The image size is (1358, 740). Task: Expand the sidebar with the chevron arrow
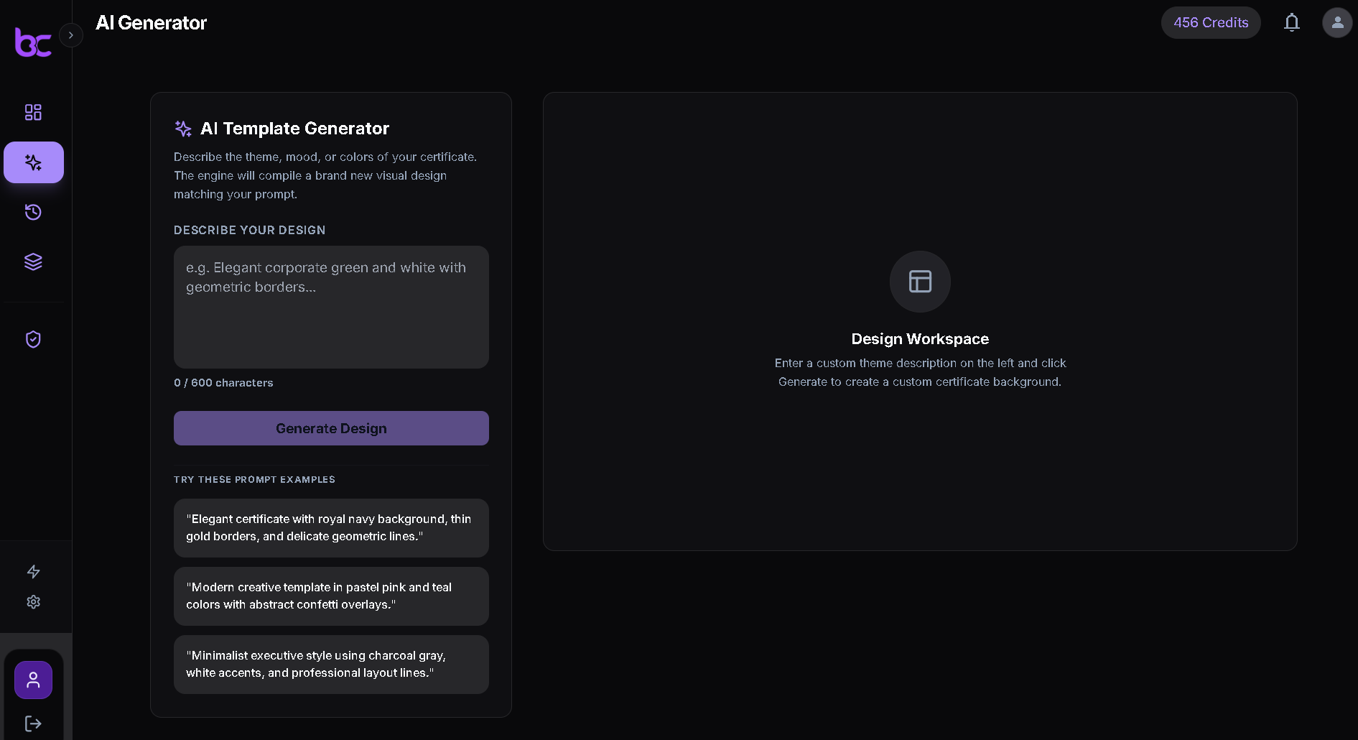click(71, 34)
